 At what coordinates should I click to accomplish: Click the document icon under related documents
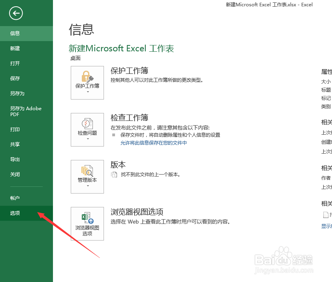326,215
